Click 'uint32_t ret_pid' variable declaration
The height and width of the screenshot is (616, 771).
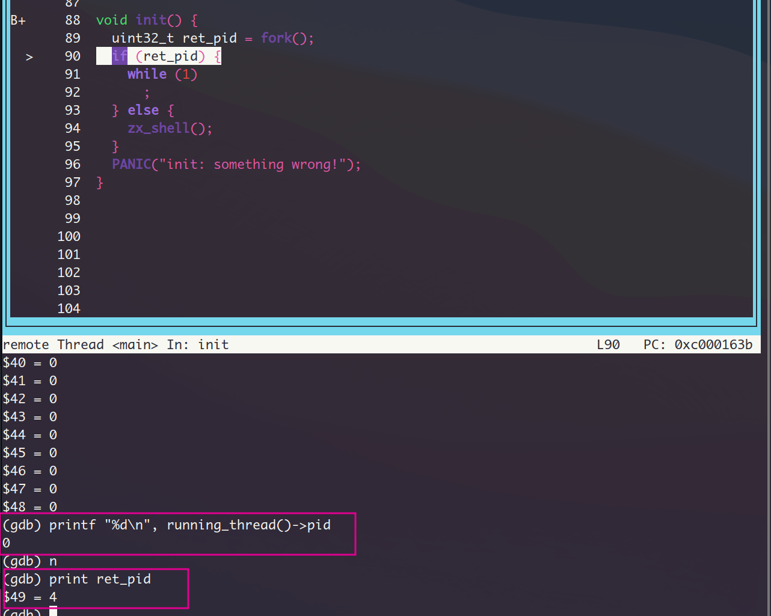pyautogui.click(x=174, y=38)
